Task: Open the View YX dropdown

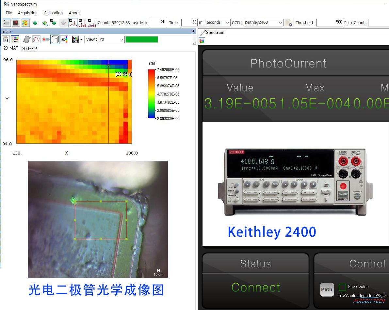Action: point(111,39)
